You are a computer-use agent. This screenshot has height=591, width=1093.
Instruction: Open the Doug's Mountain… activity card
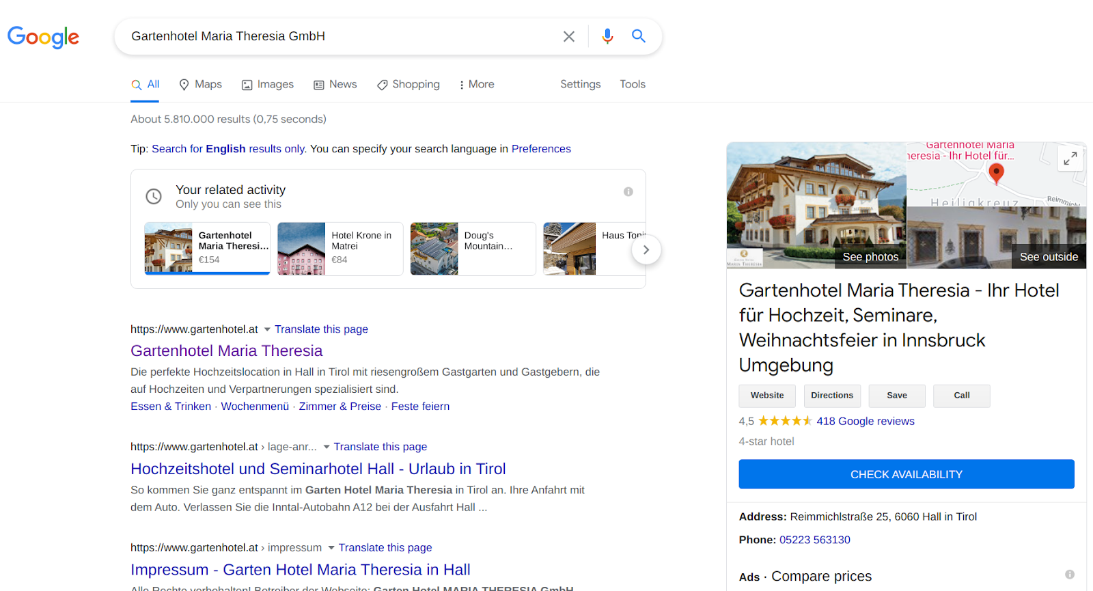point(473,249)
